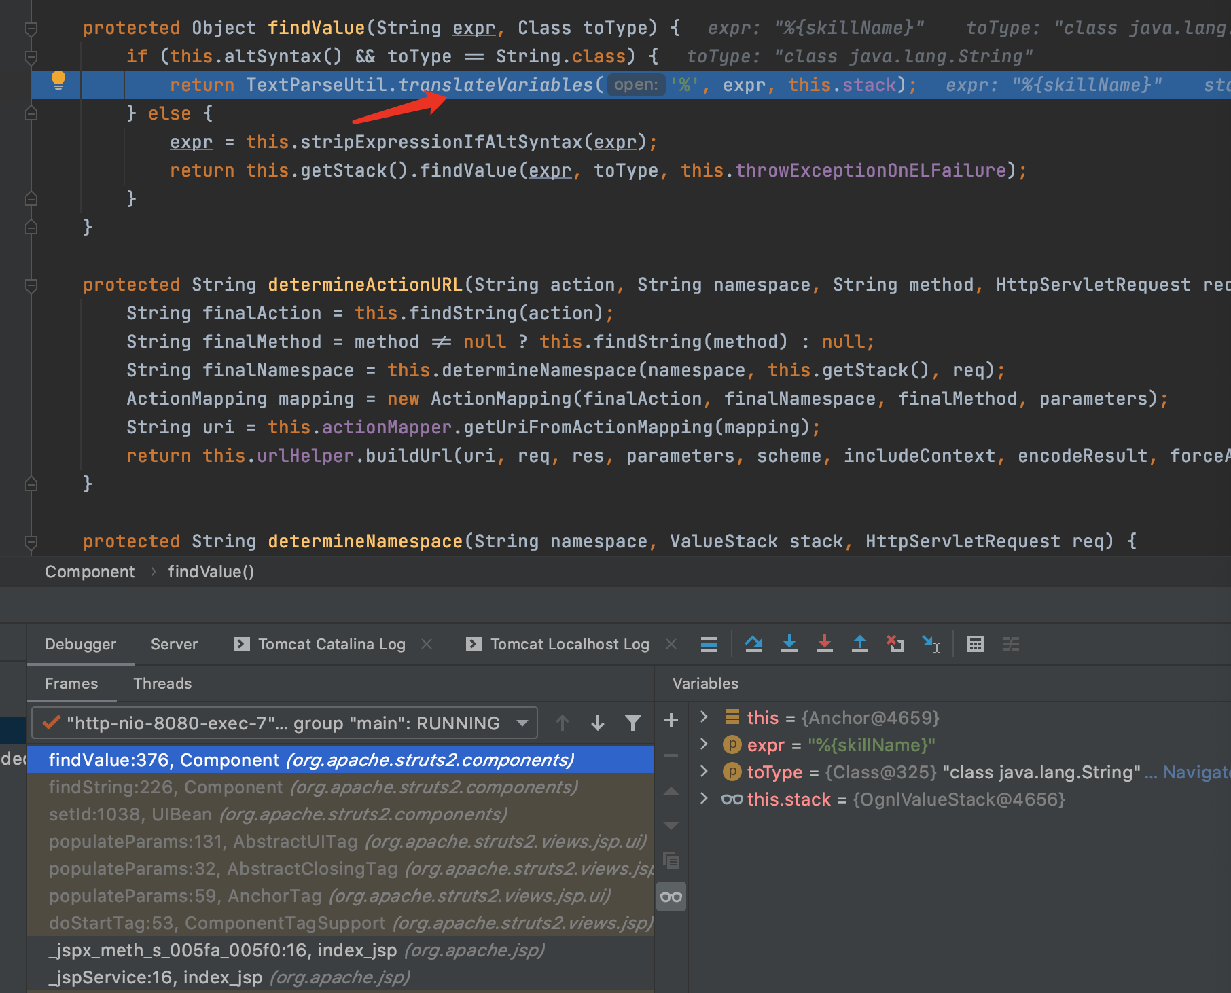
Task: Open the Tomcat Localhost Log tab
Action: tap(558, 644)
